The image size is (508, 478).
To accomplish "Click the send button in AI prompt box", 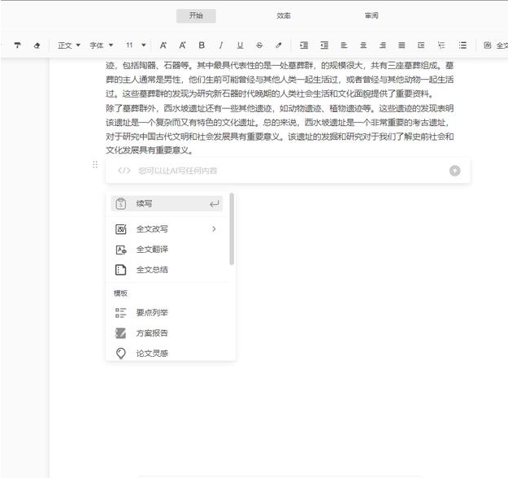I will click(x=455, y=171).
